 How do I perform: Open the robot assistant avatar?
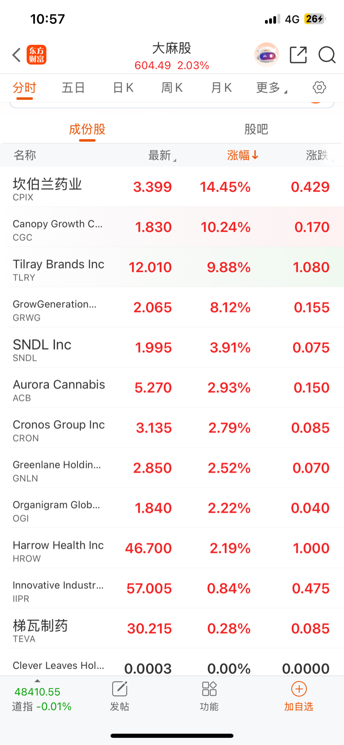tap(267, 55)
